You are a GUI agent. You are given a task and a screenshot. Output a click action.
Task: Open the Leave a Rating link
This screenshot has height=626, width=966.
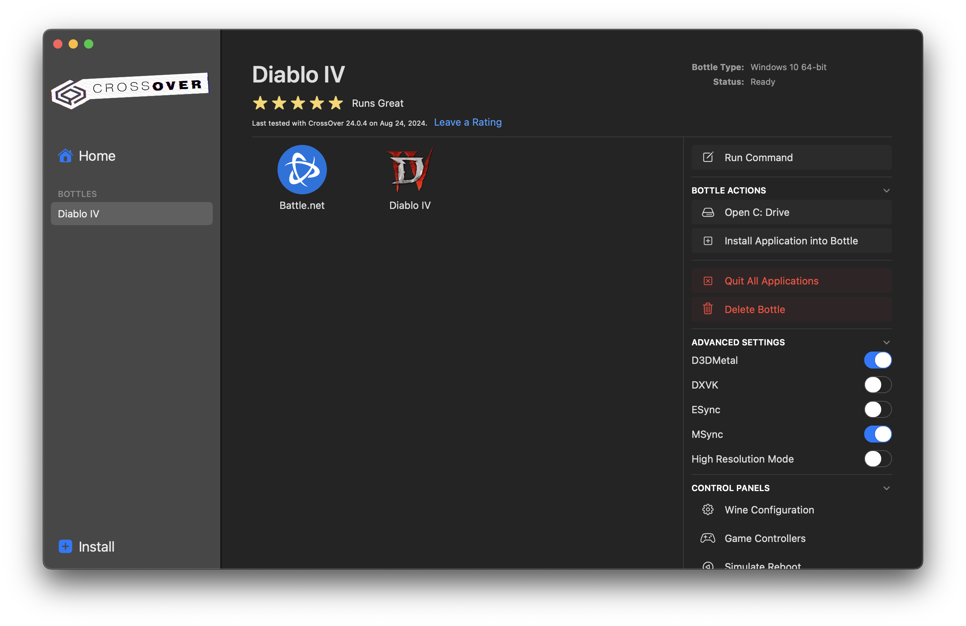468,122
